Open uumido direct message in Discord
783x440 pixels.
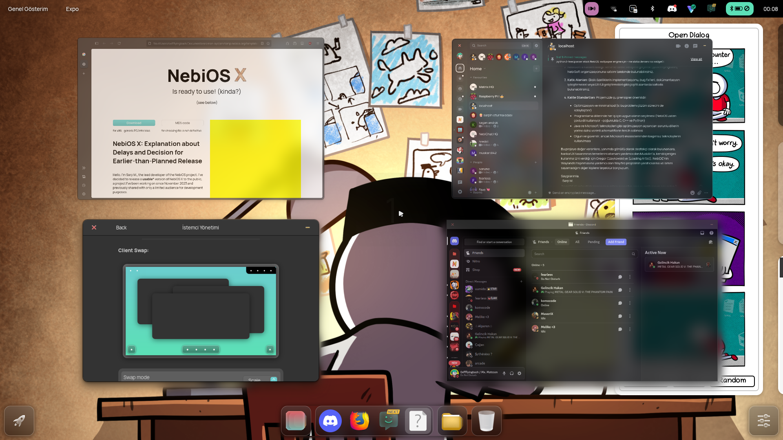pos(494,289)
